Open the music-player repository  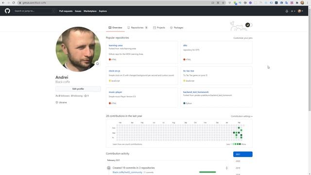pos(116,92)
